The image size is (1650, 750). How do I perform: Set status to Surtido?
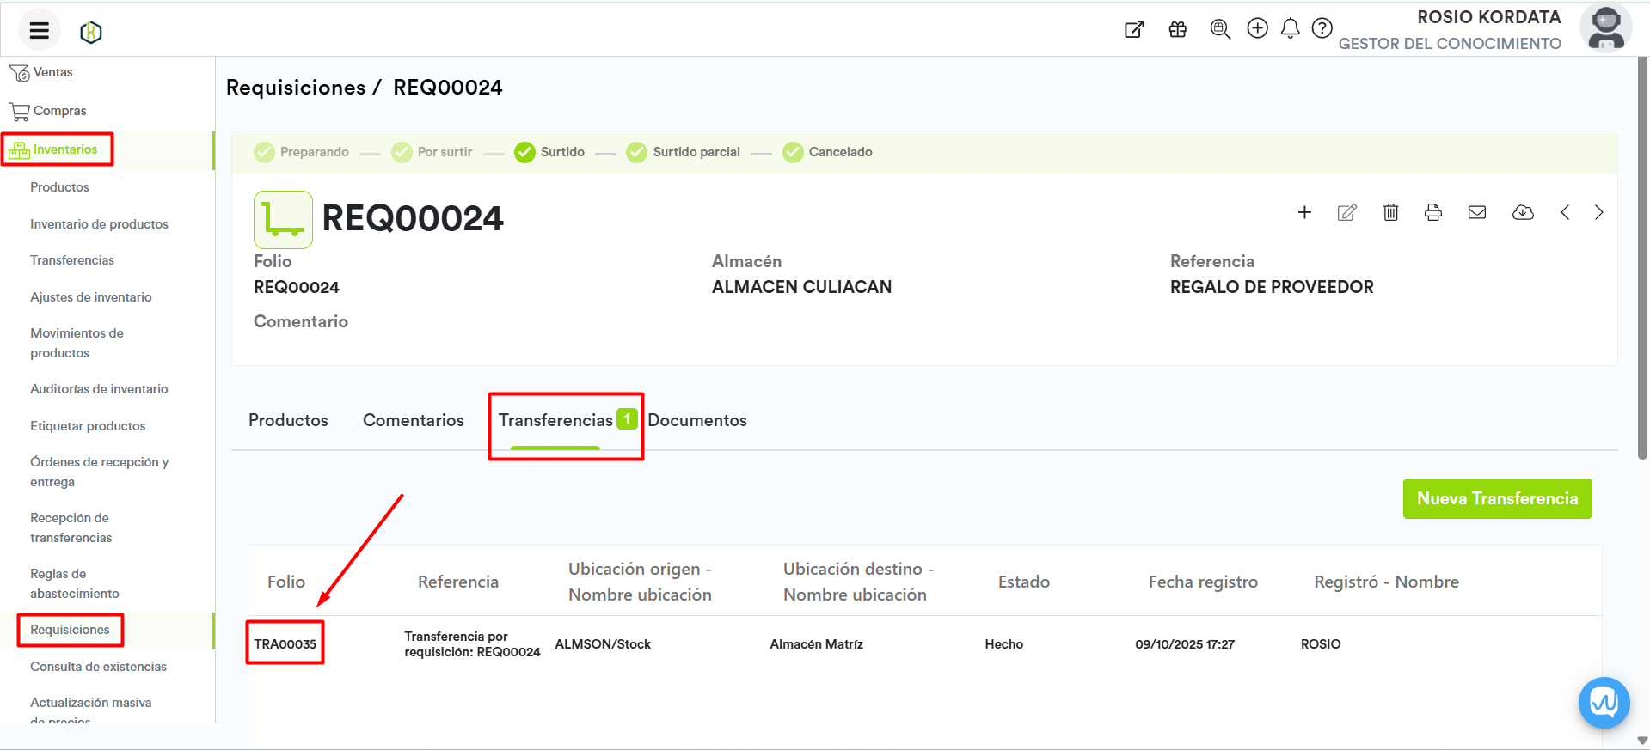click(x=549, y=152)
